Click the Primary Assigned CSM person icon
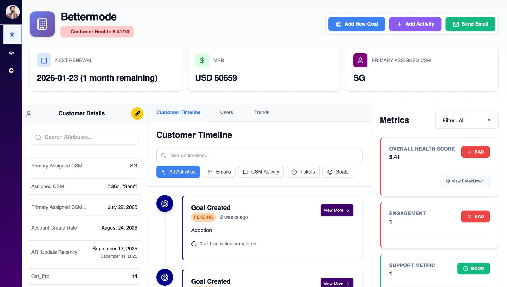Viewport: 507px width, 287px height. click(360, 60)
